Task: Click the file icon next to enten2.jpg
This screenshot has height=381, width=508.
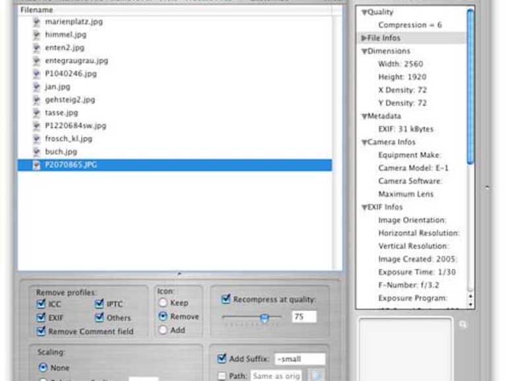Action: pyautogui.click(x=36, y=47)
